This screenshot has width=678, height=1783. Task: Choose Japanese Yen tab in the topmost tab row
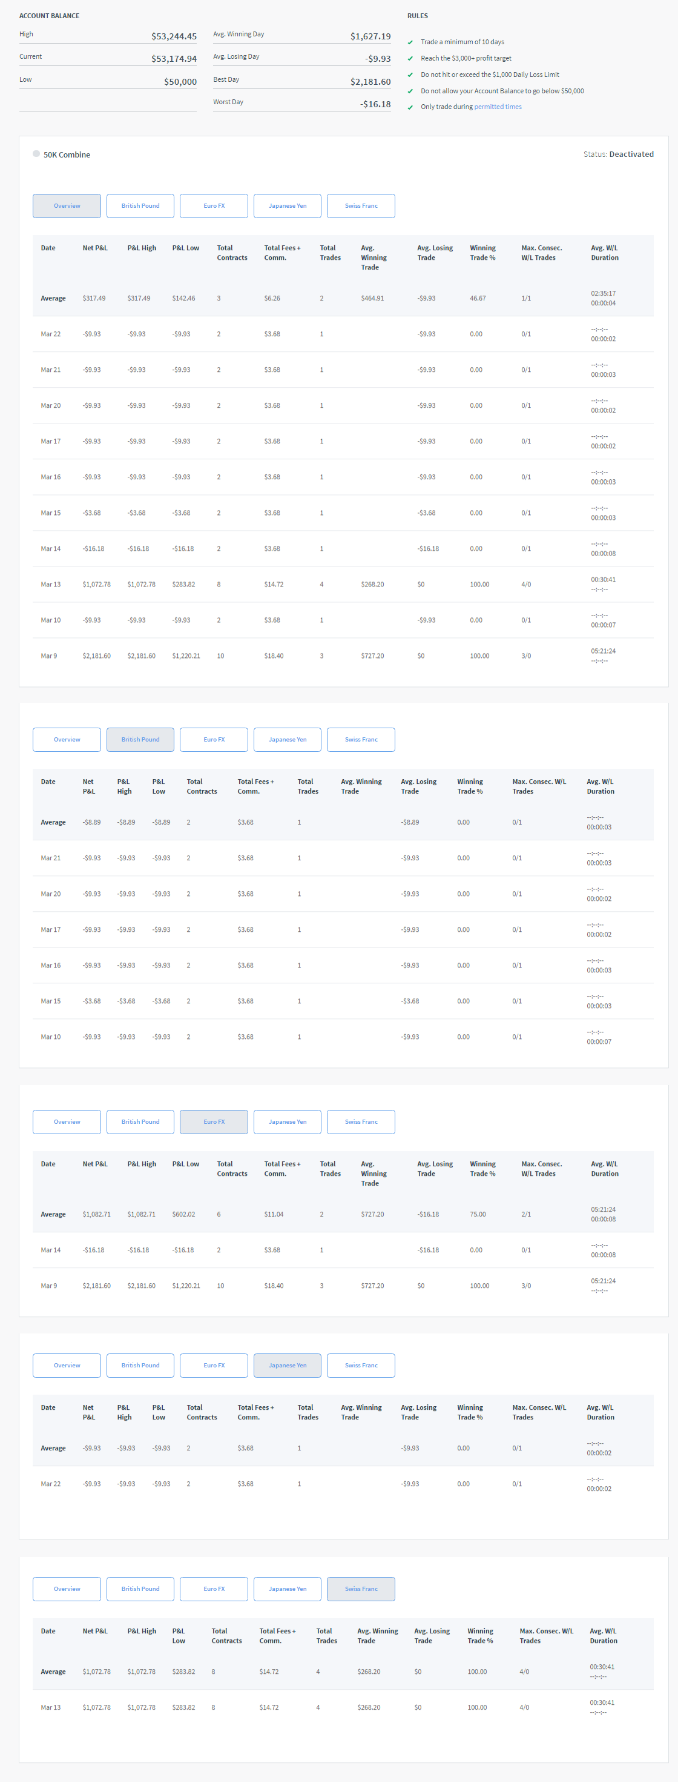pos(287,205)
